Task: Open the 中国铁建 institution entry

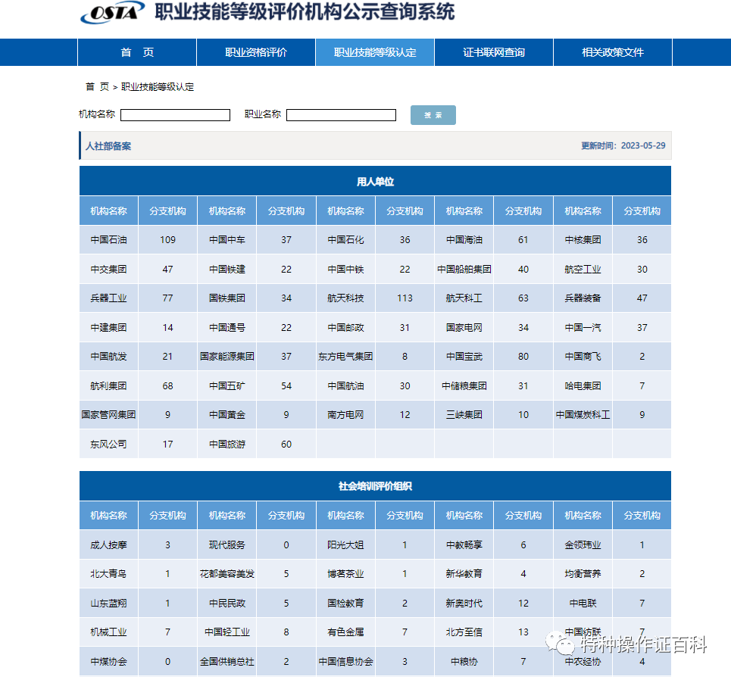Action: coord(227,270)
